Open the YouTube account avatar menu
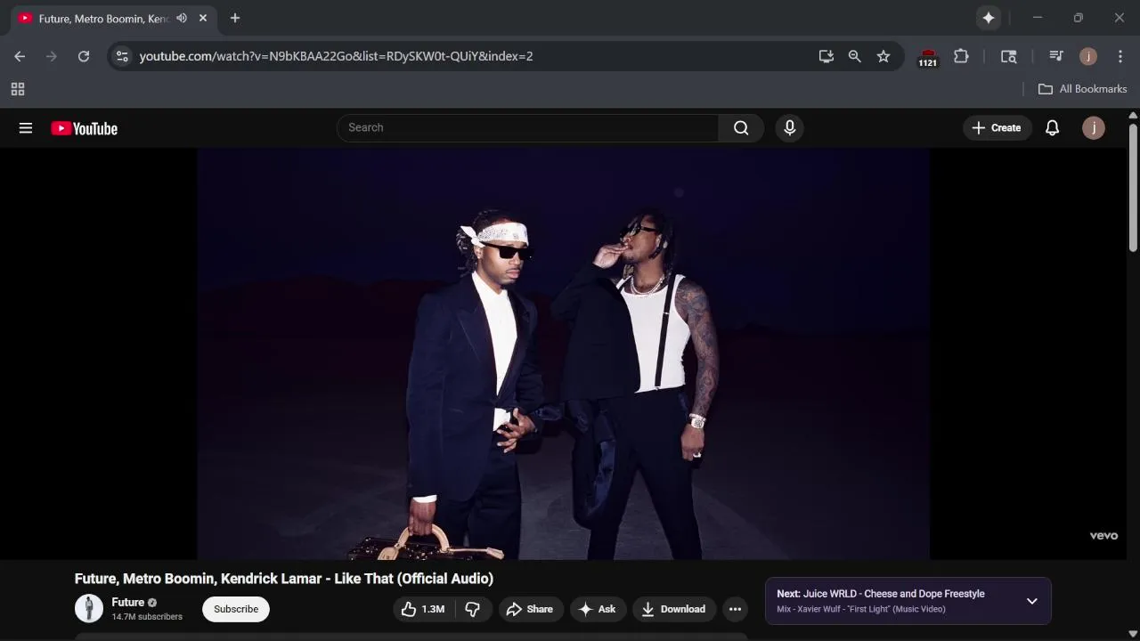Screen dimensions: 1140x641 1094,128
